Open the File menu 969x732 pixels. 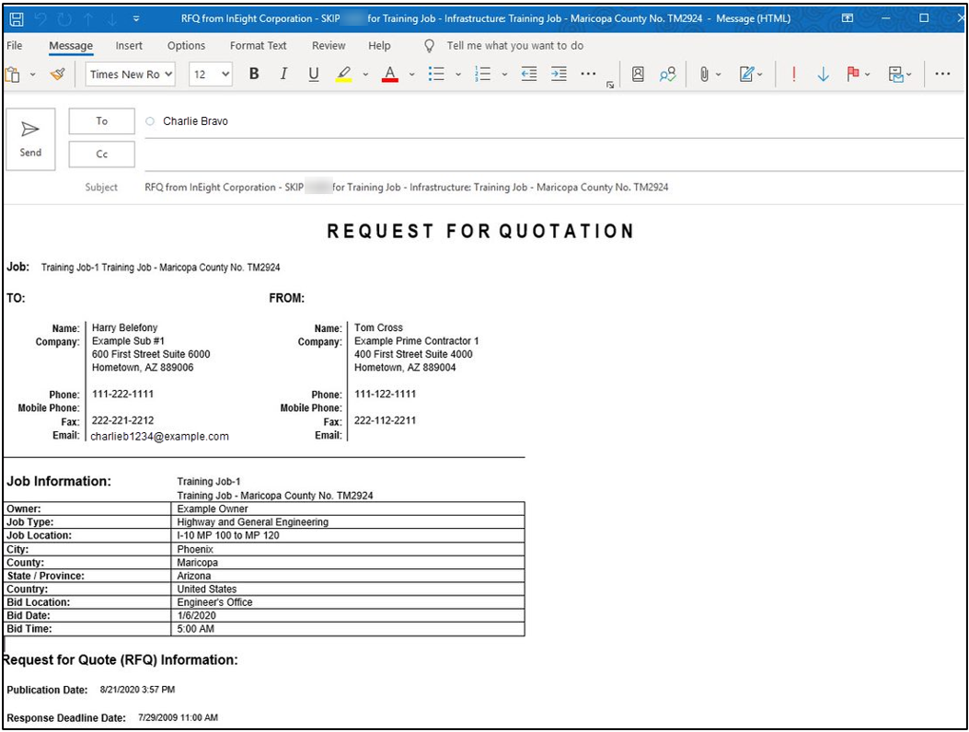tap(14, 46)
